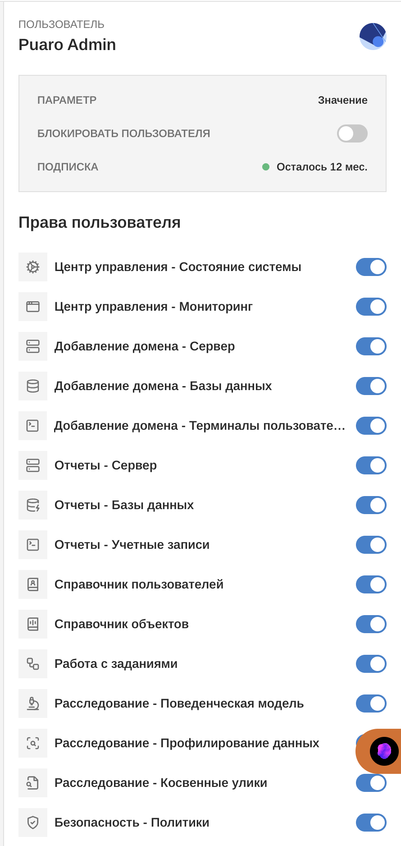Screen dimensions: 401x846
Task: Click the monitoring icon beside Центр управления - Мониторинг
Action: [32, 306]
